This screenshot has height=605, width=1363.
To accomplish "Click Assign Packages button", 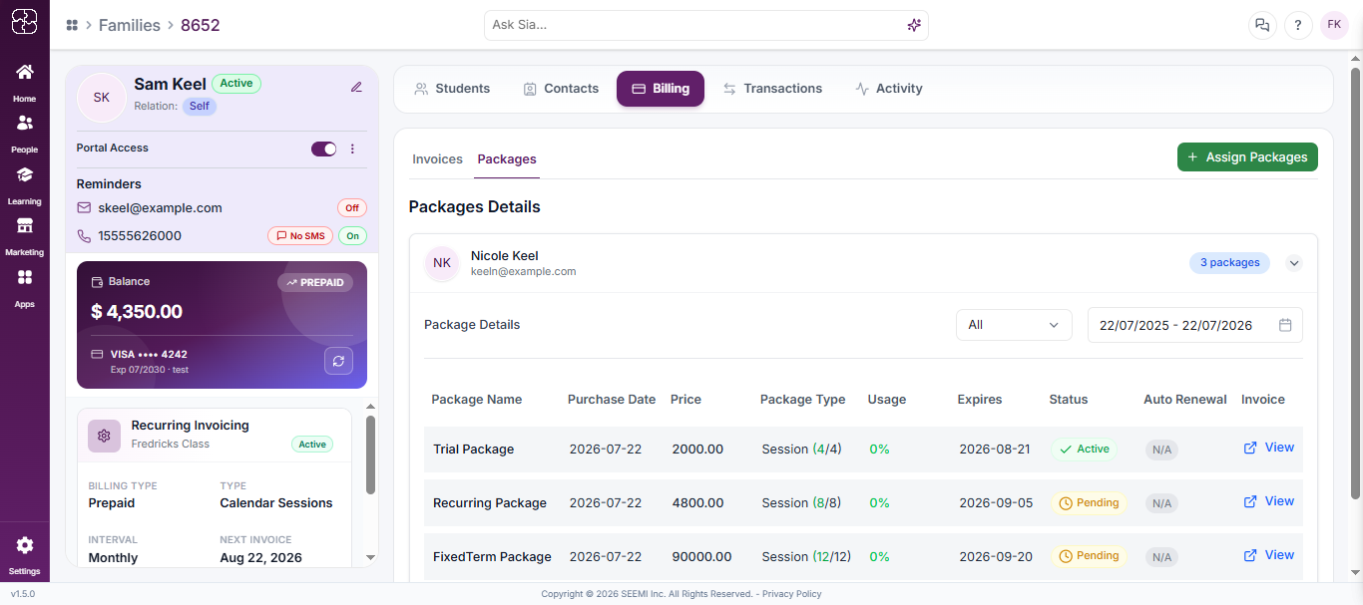I will [1247, 157].
